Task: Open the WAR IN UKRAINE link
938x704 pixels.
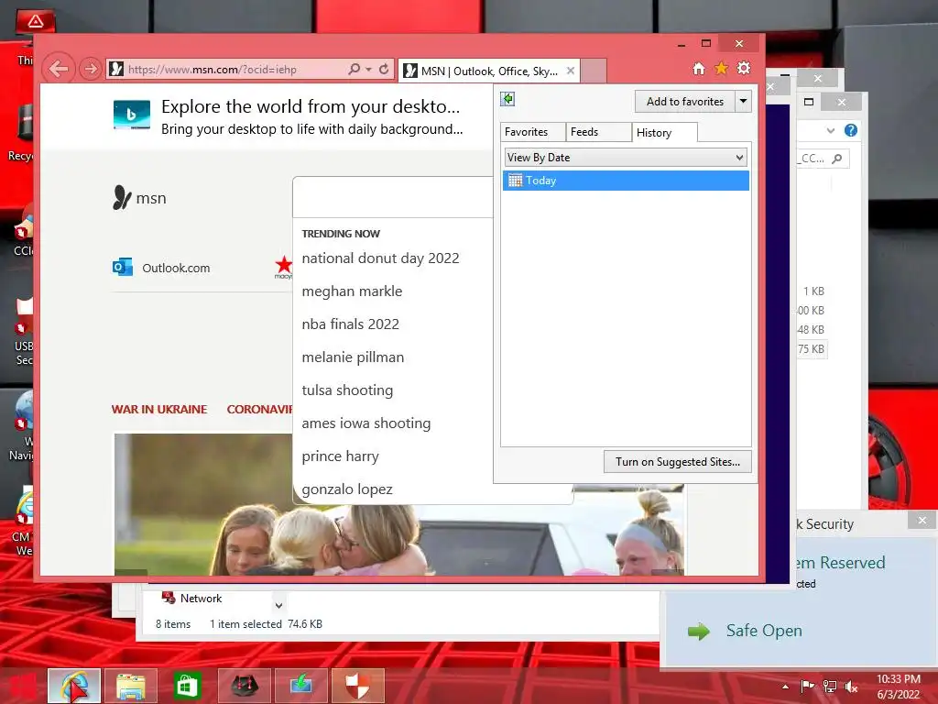Action: click(159, 409)
